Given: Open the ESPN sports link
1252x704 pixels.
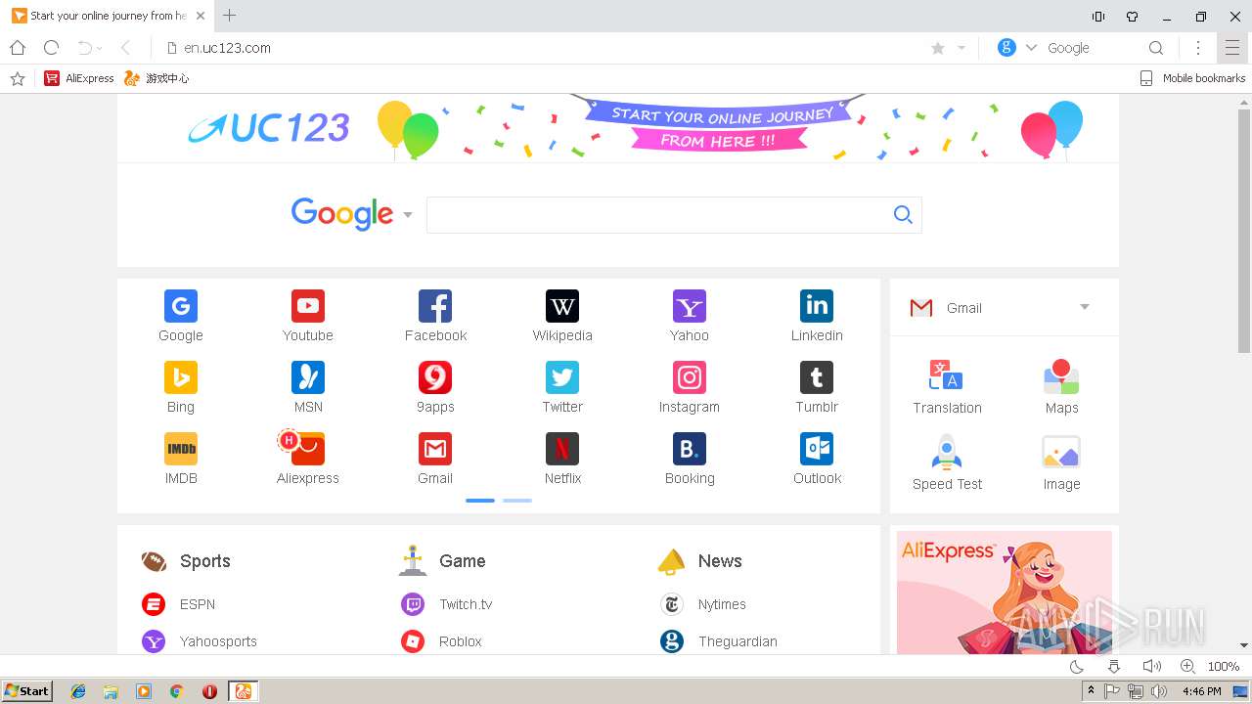Looking at the screenshot, I should (179, 604).
